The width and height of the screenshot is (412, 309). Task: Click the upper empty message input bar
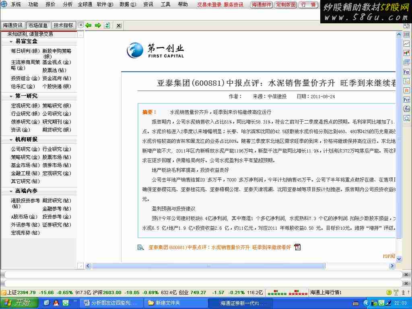point(204,274)
